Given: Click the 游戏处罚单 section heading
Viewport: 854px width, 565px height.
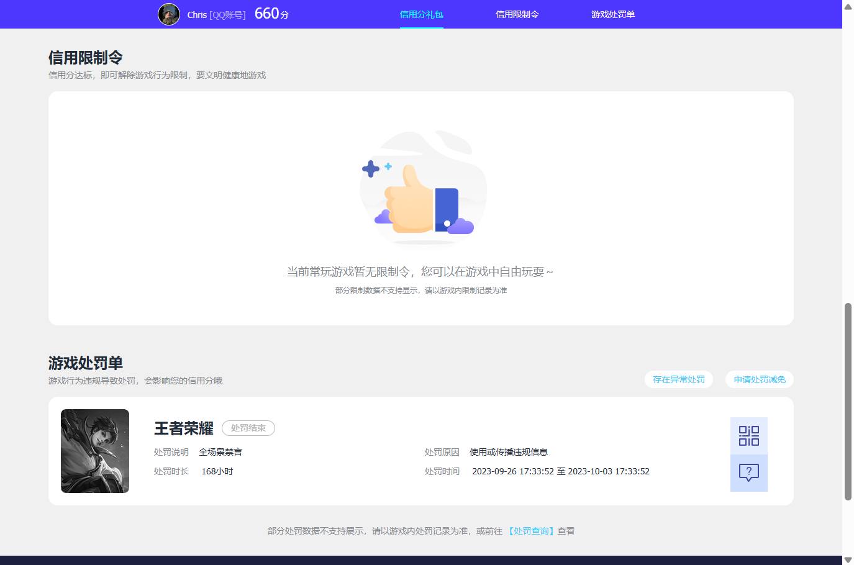Looking at the screenshot, I should 85,363.
